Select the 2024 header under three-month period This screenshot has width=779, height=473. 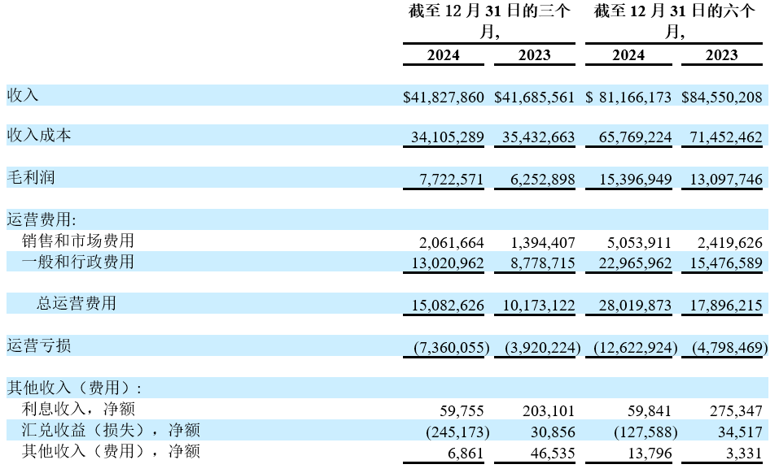443,55
